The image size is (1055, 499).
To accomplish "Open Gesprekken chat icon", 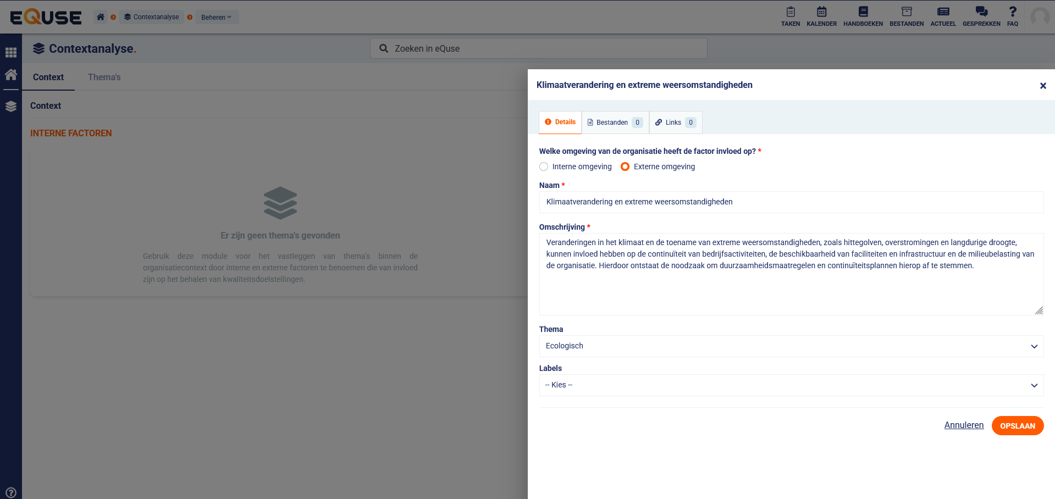I will [x=981, y=16].
